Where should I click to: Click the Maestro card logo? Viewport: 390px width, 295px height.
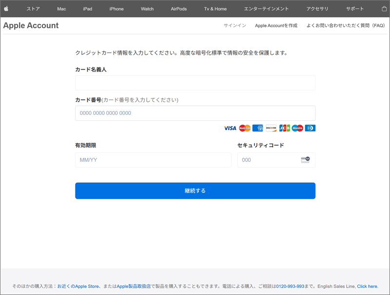point(297,128)
